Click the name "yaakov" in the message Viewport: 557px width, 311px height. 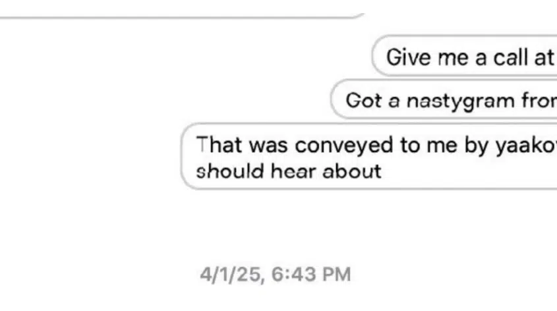(x=526, y=145)
